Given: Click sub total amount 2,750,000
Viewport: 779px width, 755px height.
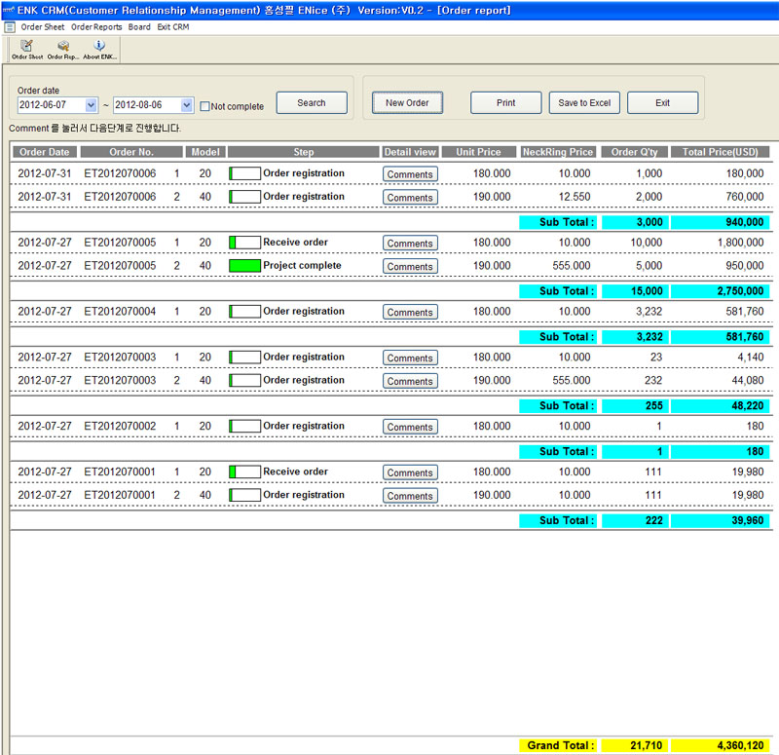Looking at the screenshot, I should 721,291.
